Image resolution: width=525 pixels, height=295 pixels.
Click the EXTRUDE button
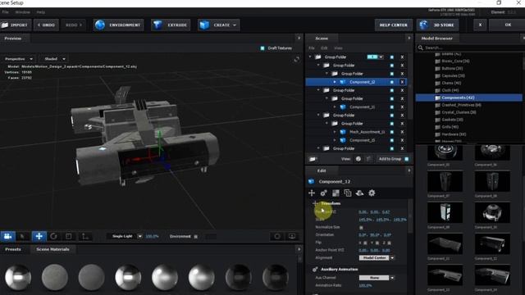(x=171, y=25)
